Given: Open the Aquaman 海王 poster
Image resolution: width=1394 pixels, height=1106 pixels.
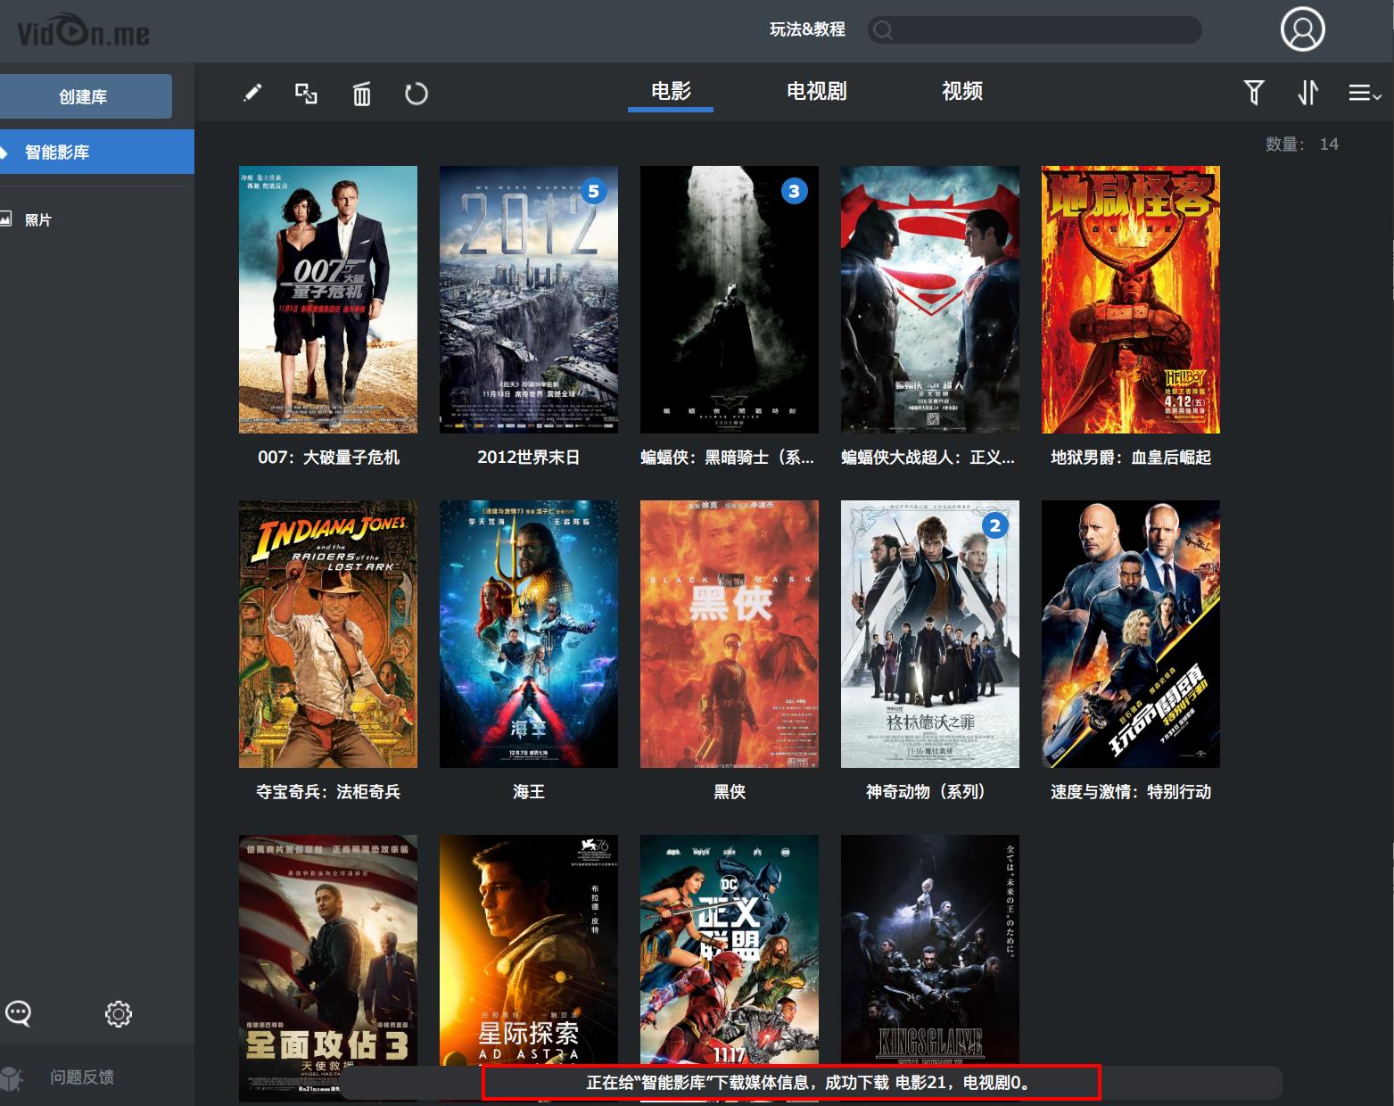Looking at the screenshot, I should [529, 634].
